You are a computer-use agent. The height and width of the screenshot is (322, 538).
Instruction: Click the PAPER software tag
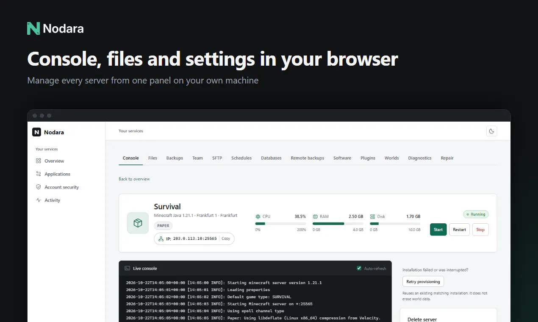tap(163, 226)
